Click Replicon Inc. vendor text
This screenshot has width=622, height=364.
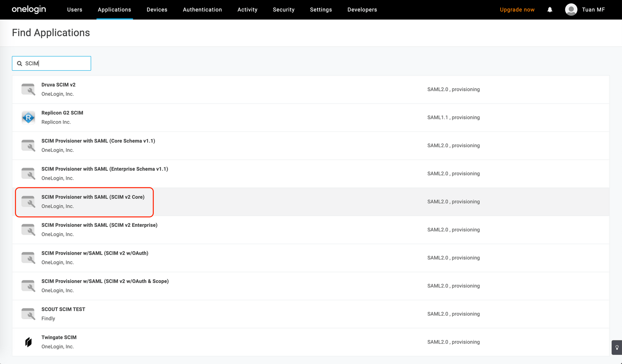tap(56, 122)
